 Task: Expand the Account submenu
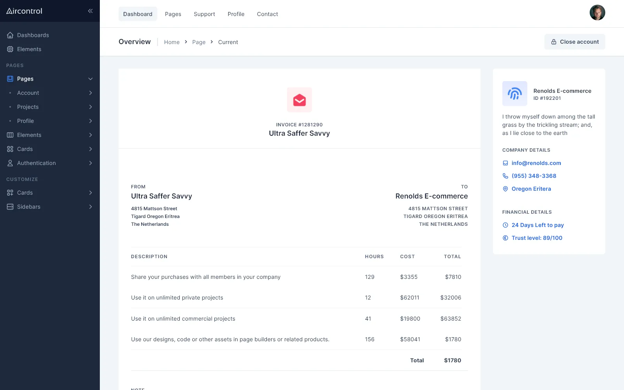click(x=90, y=93)
